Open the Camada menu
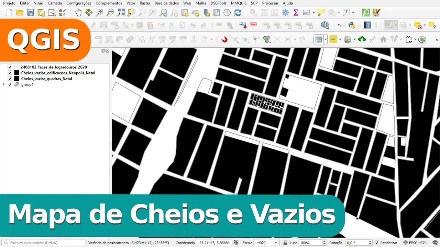 55,3
